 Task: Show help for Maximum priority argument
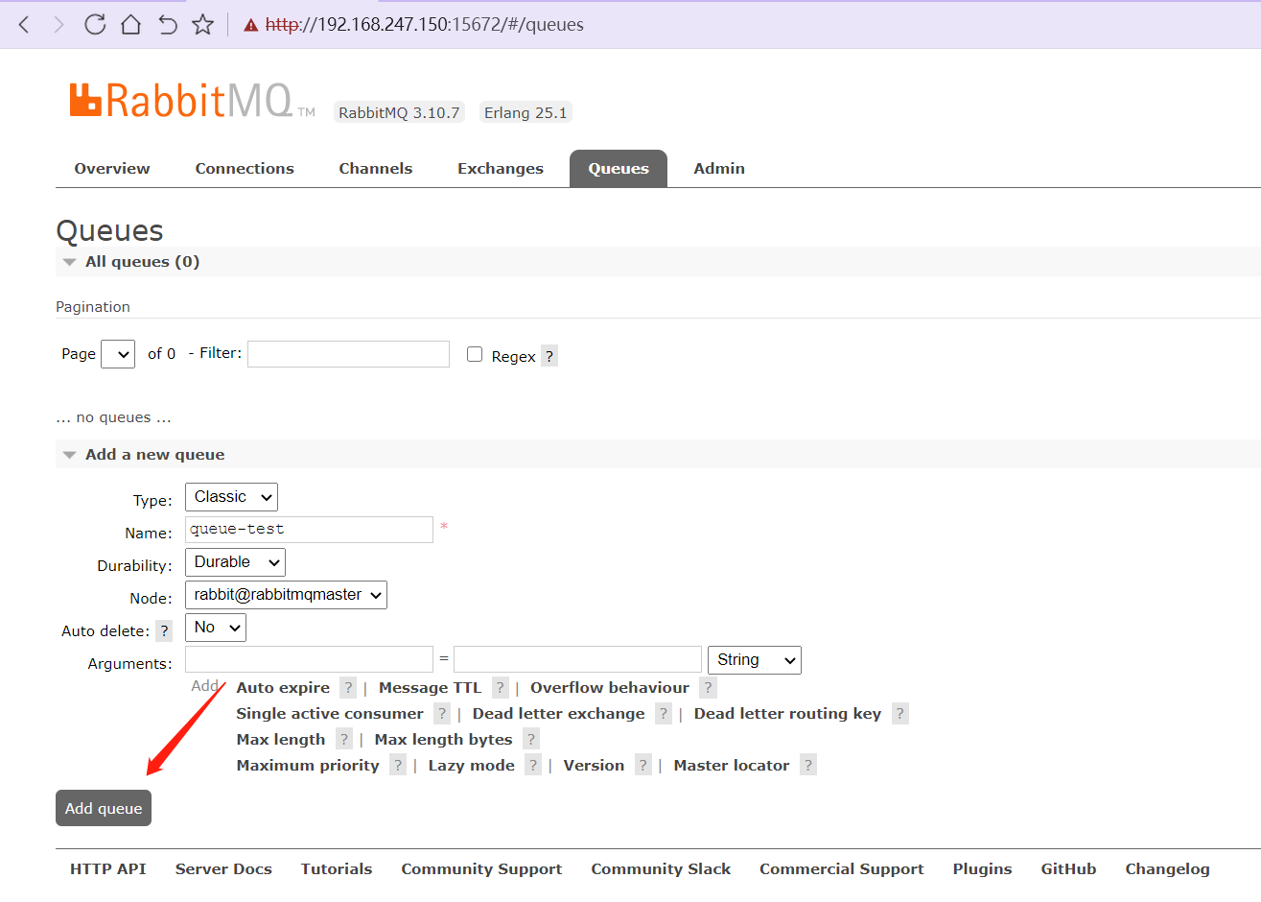[398, 766]
